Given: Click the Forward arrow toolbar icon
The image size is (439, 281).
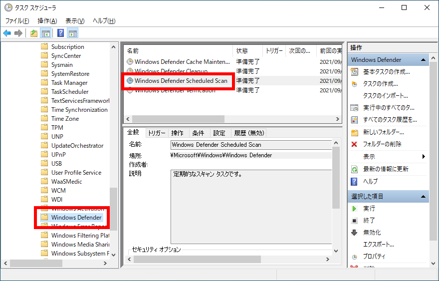Looking at the screenshot, I should (x=18, y=33).
